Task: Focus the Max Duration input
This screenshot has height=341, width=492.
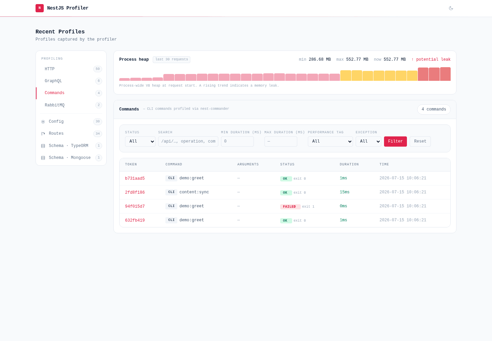Action: 281,142
